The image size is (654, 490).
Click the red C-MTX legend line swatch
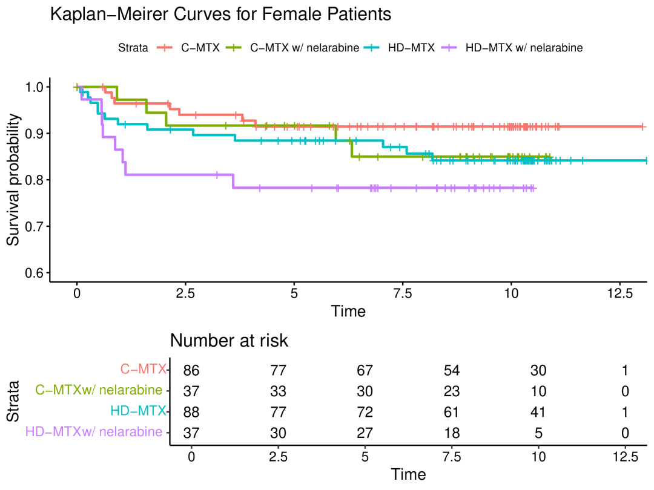pyautogui.click(x=165, y=48)
